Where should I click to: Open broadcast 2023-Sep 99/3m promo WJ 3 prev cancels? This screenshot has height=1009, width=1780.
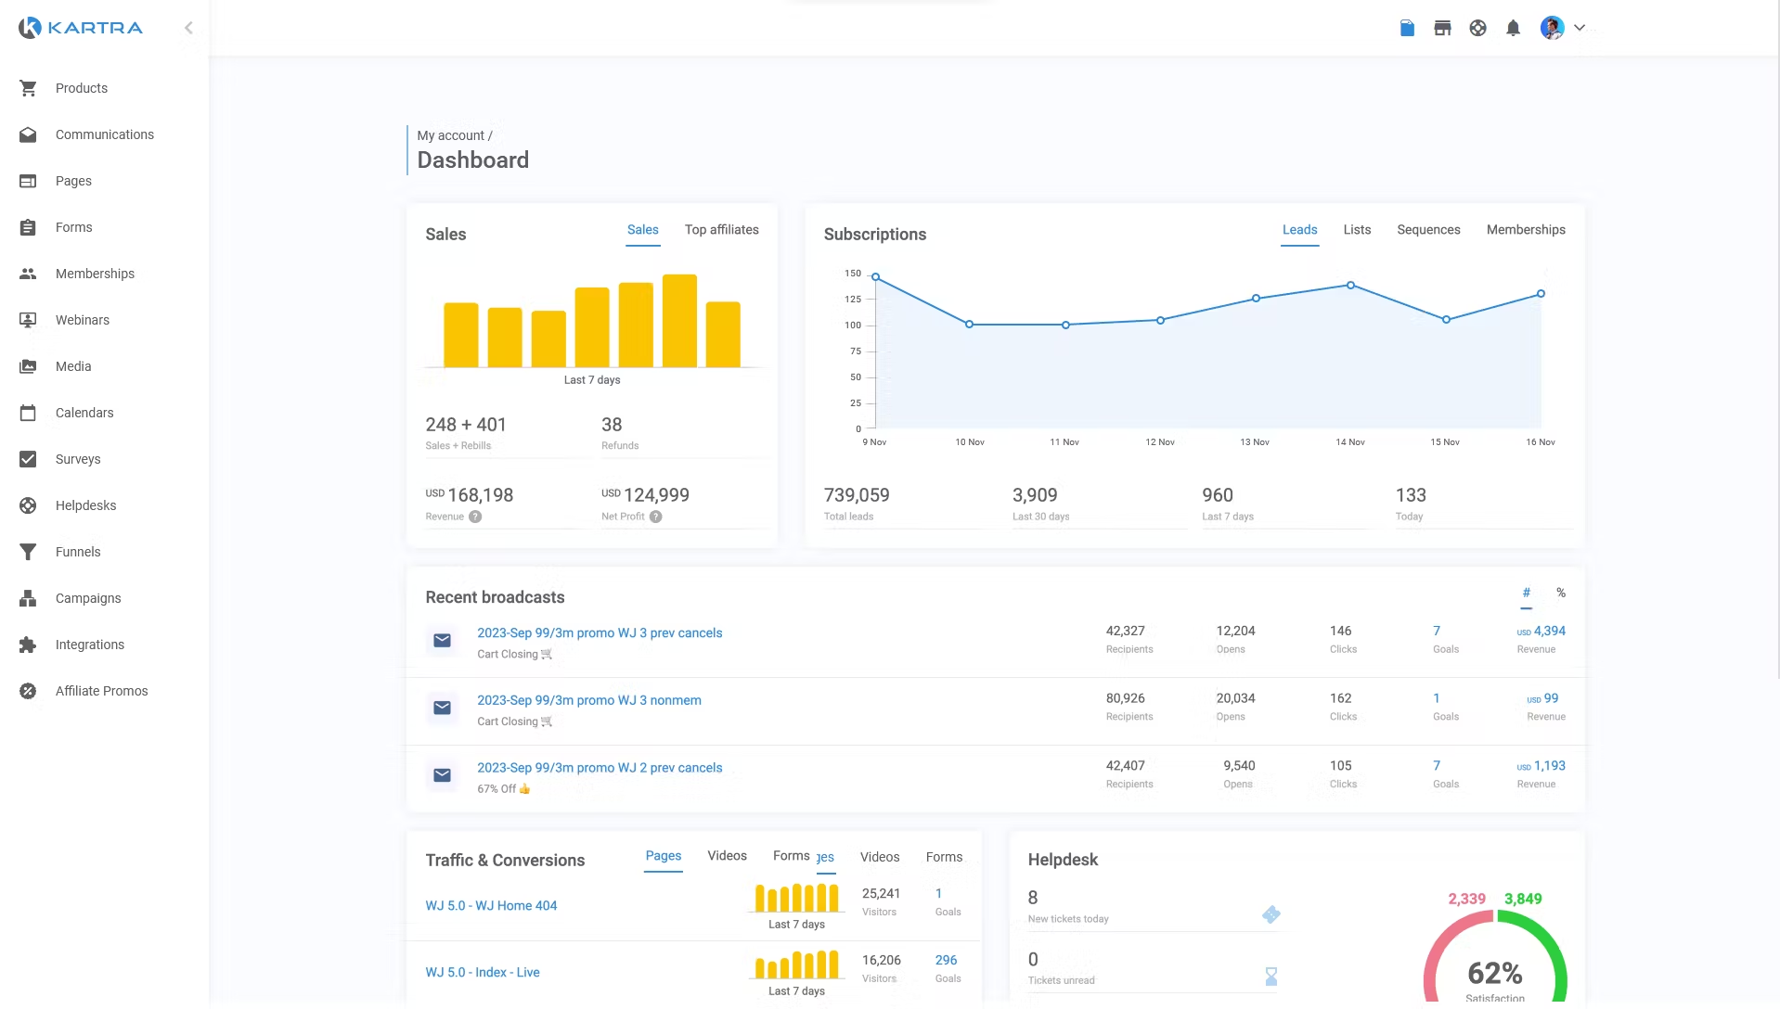point(600,633)
